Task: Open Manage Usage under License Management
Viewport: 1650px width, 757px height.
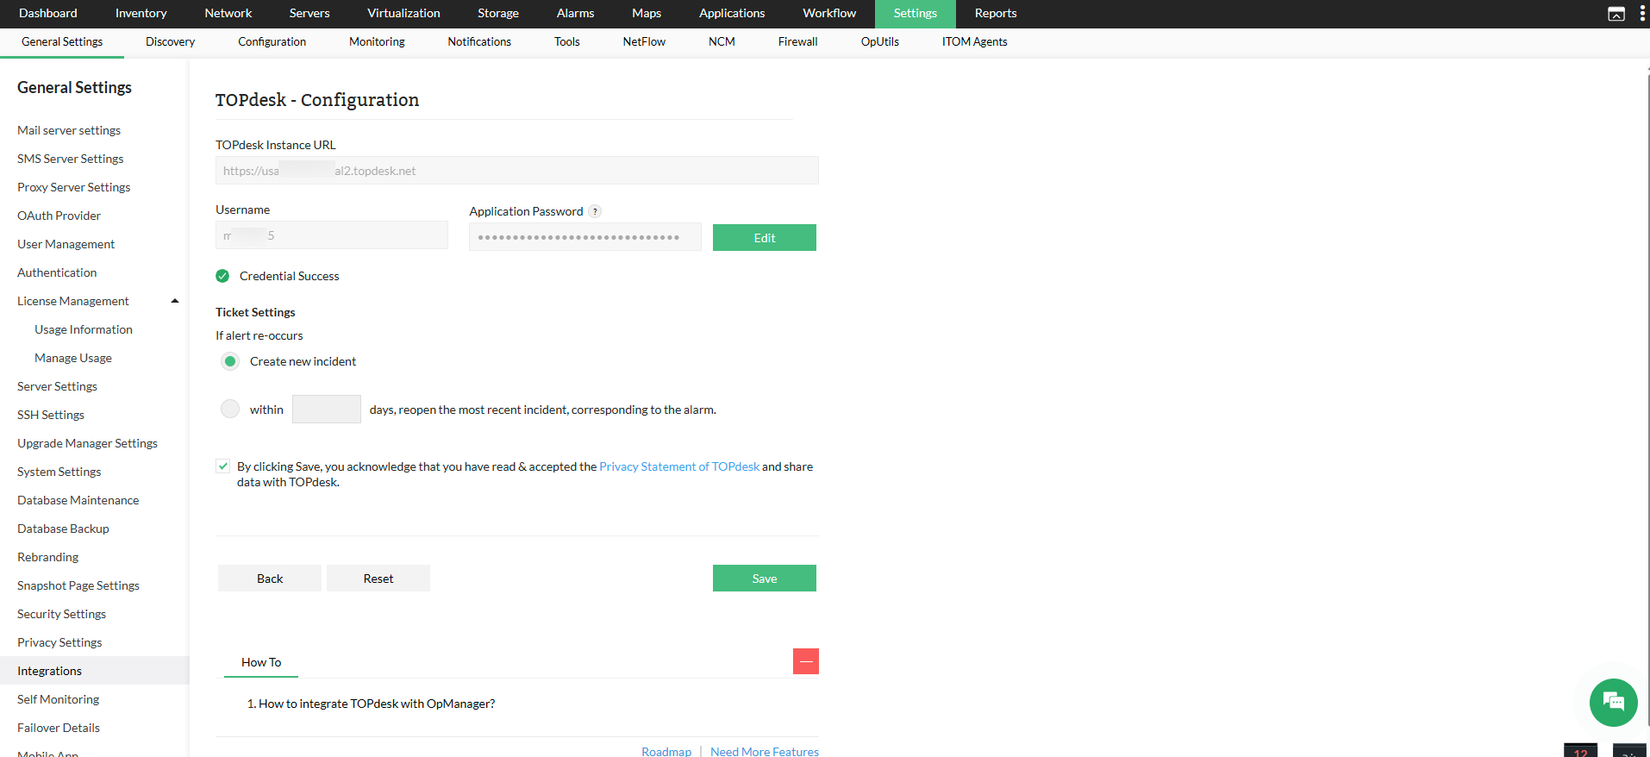Action: [73, 358]
